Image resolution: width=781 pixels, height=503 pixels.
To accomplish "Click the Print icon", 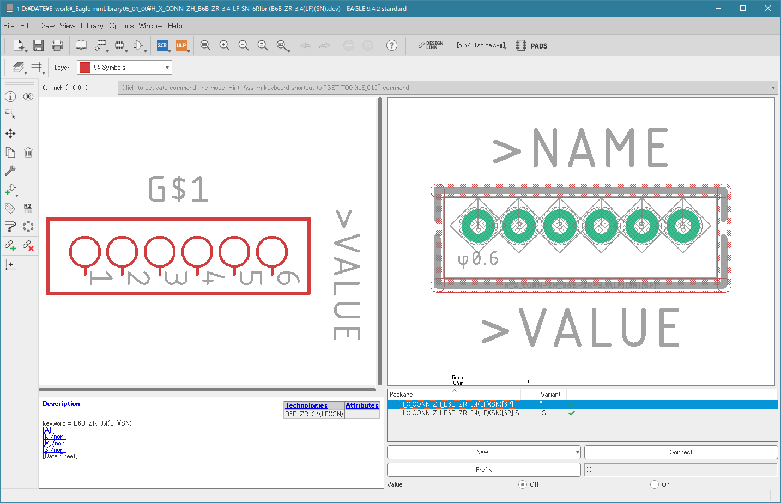I will point(57,45).
